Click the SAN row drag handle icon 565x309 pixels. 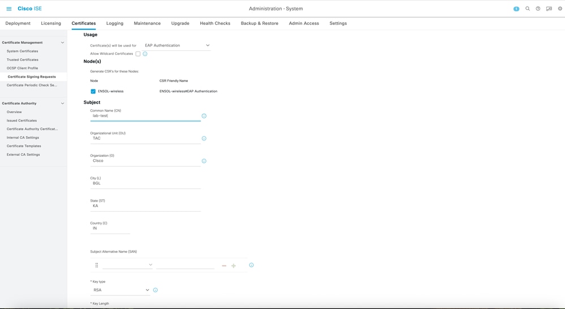(x=97, y=265)
